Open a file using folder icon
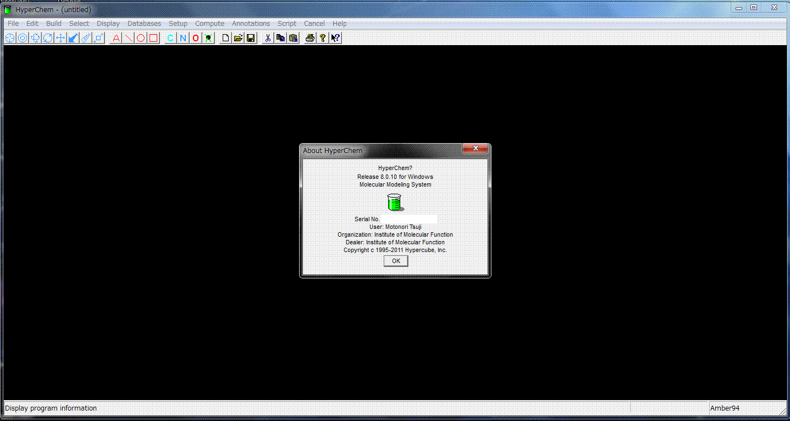The height and width of the screenshot is (421, 790). click(x=238, y=38)
